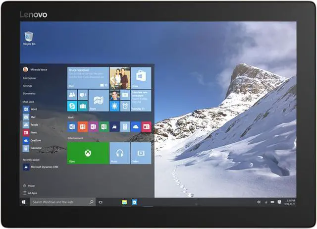Click the Windows Start button
Screen dimensions: 317x229
pos(23,202)
